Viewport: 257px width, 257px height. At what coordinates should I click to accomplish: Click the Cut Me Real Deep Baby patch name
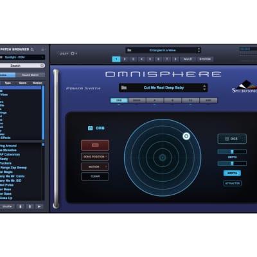[x=164, y=87]
